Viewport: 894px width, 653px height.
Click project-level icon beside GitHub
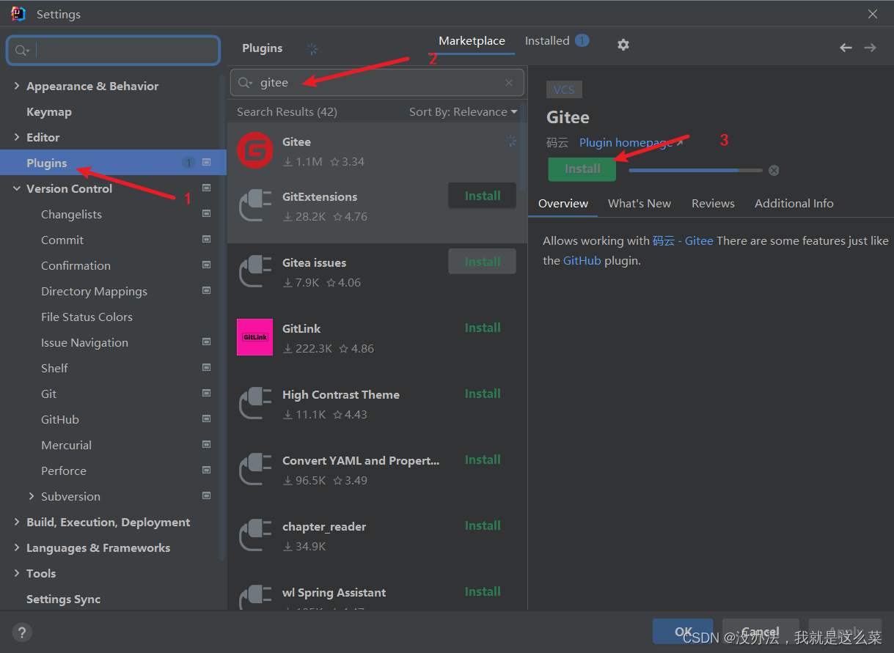[207, 418]
